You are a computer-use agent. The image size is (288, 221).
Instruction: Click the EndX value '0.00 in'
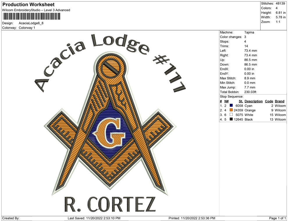249,69
